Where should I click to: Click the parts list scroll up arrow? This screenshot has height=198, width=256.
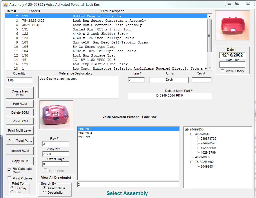tap(210, 16)
